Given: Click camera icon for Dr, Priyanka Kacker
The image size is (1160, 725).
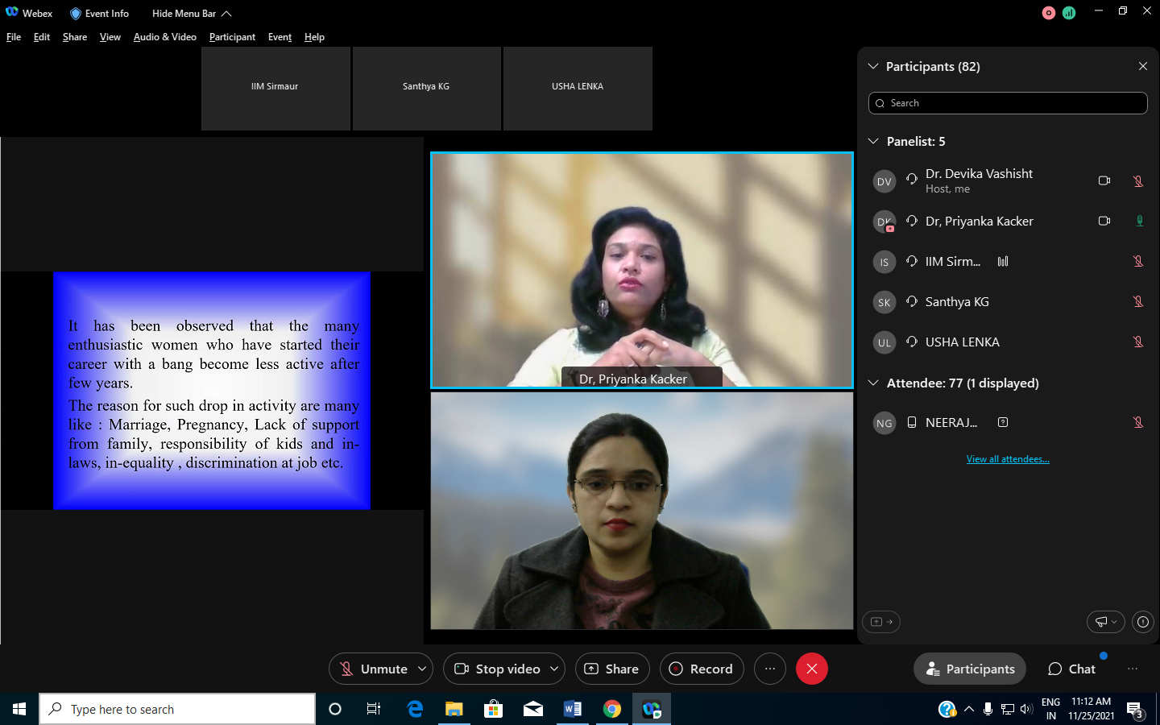Looking at the screenshot, I should click(x=1104, y=221).
